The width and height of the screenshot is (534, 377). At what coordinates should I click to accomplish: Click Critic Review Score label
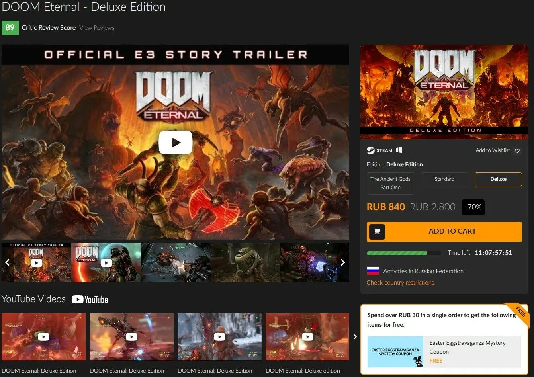pos(49,28)
